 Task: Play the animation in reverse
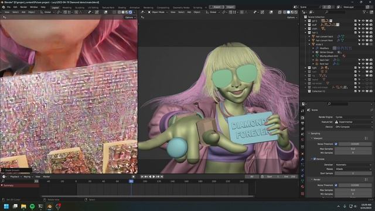(x=150, y=176)
